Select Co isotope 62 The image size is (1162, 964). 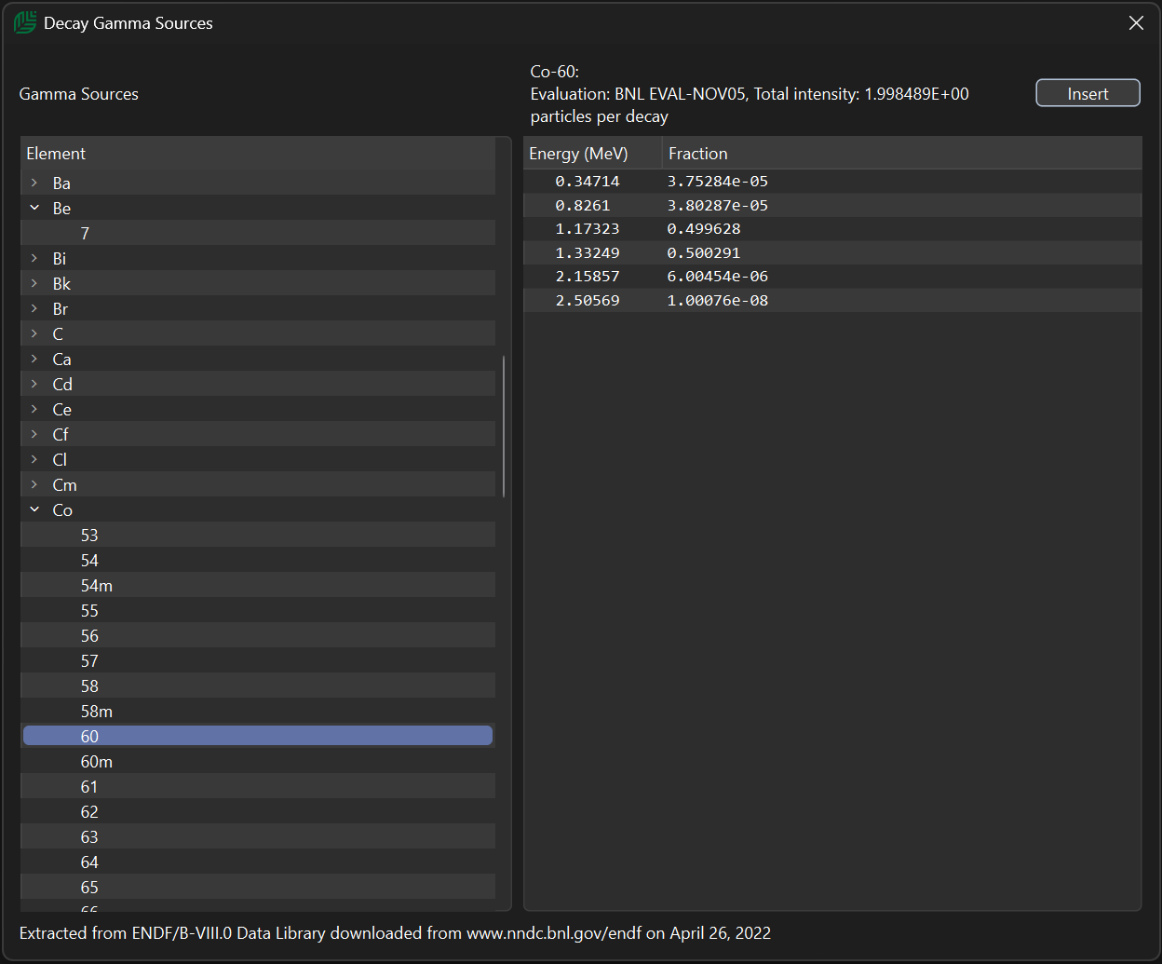point(258,811)
